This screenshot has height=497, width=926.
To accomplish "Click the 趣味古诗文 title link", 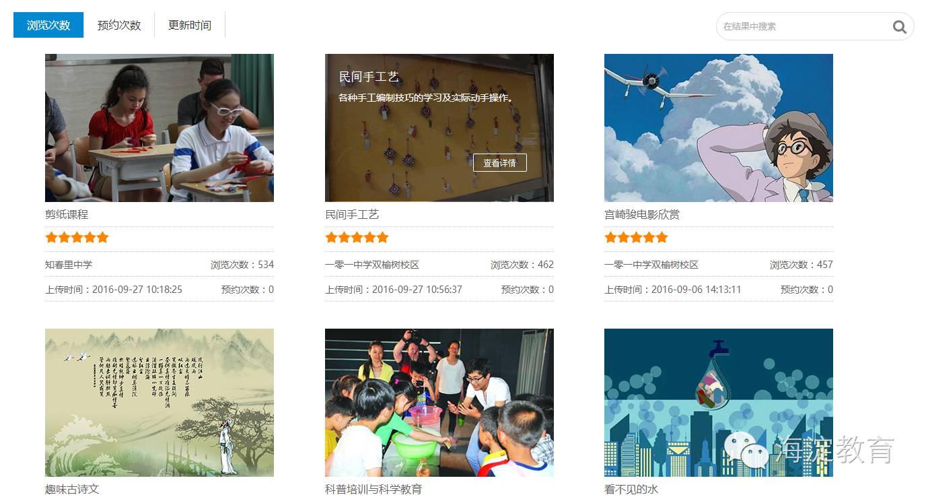I will 72,489.
